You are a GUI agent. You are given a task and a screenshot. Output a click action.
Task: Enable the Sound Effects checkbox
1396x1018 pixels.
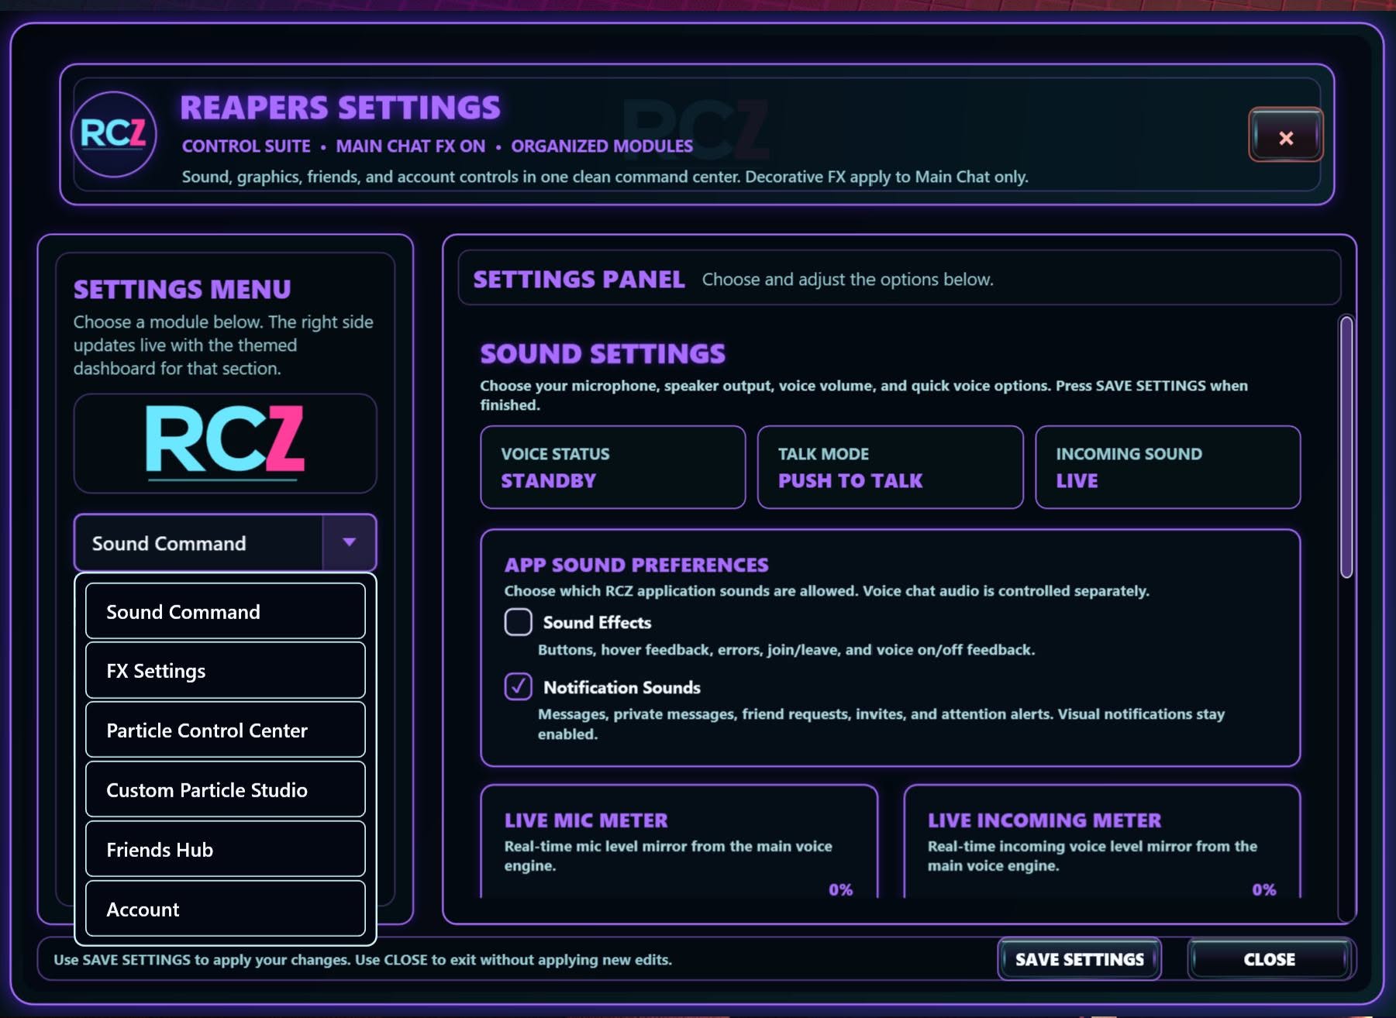click(518, 622)
